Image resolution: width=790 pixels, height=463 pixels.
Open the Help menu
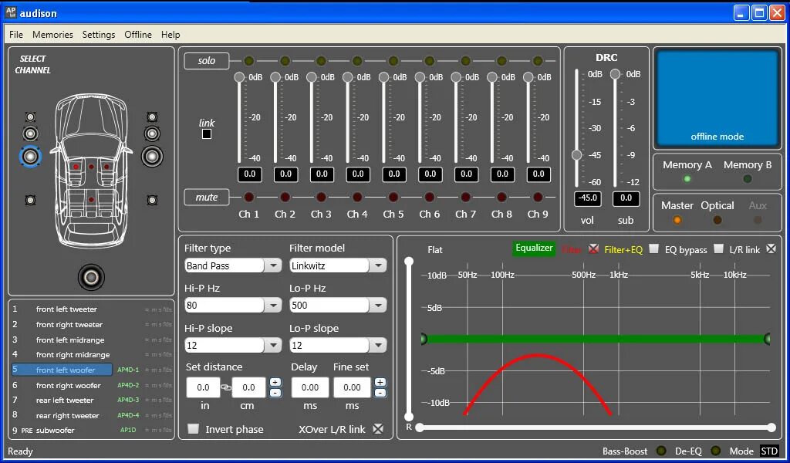point(170,34)
